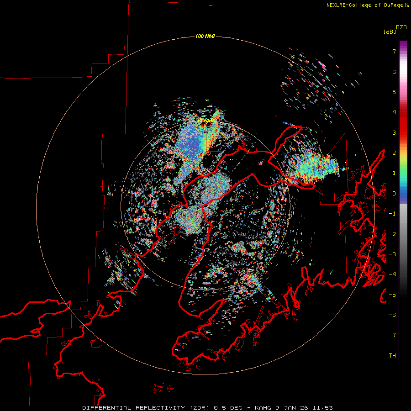Click the 4 tick label on color scale

tap(394, 112)
